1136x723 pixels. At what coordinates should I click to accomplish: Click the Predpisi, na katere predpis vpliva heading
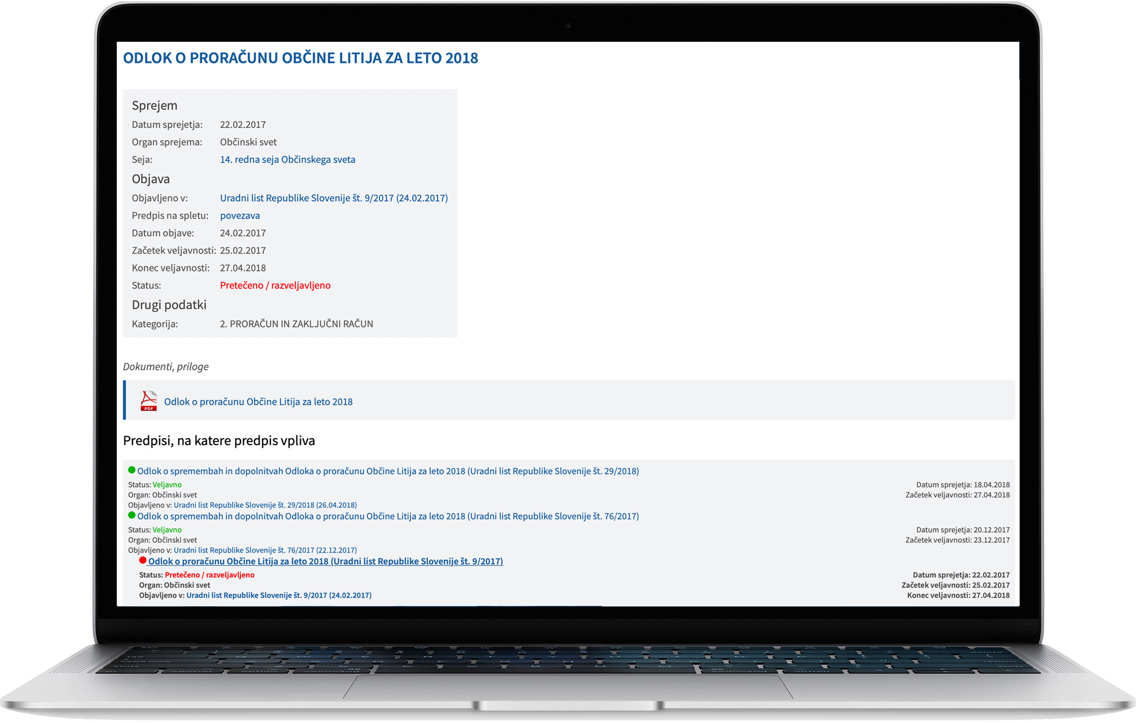[x=219, y=441]
